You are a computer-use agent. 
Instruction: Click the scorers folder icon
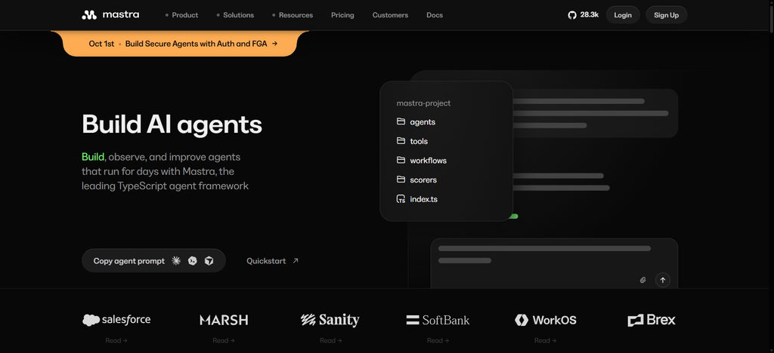401,180
